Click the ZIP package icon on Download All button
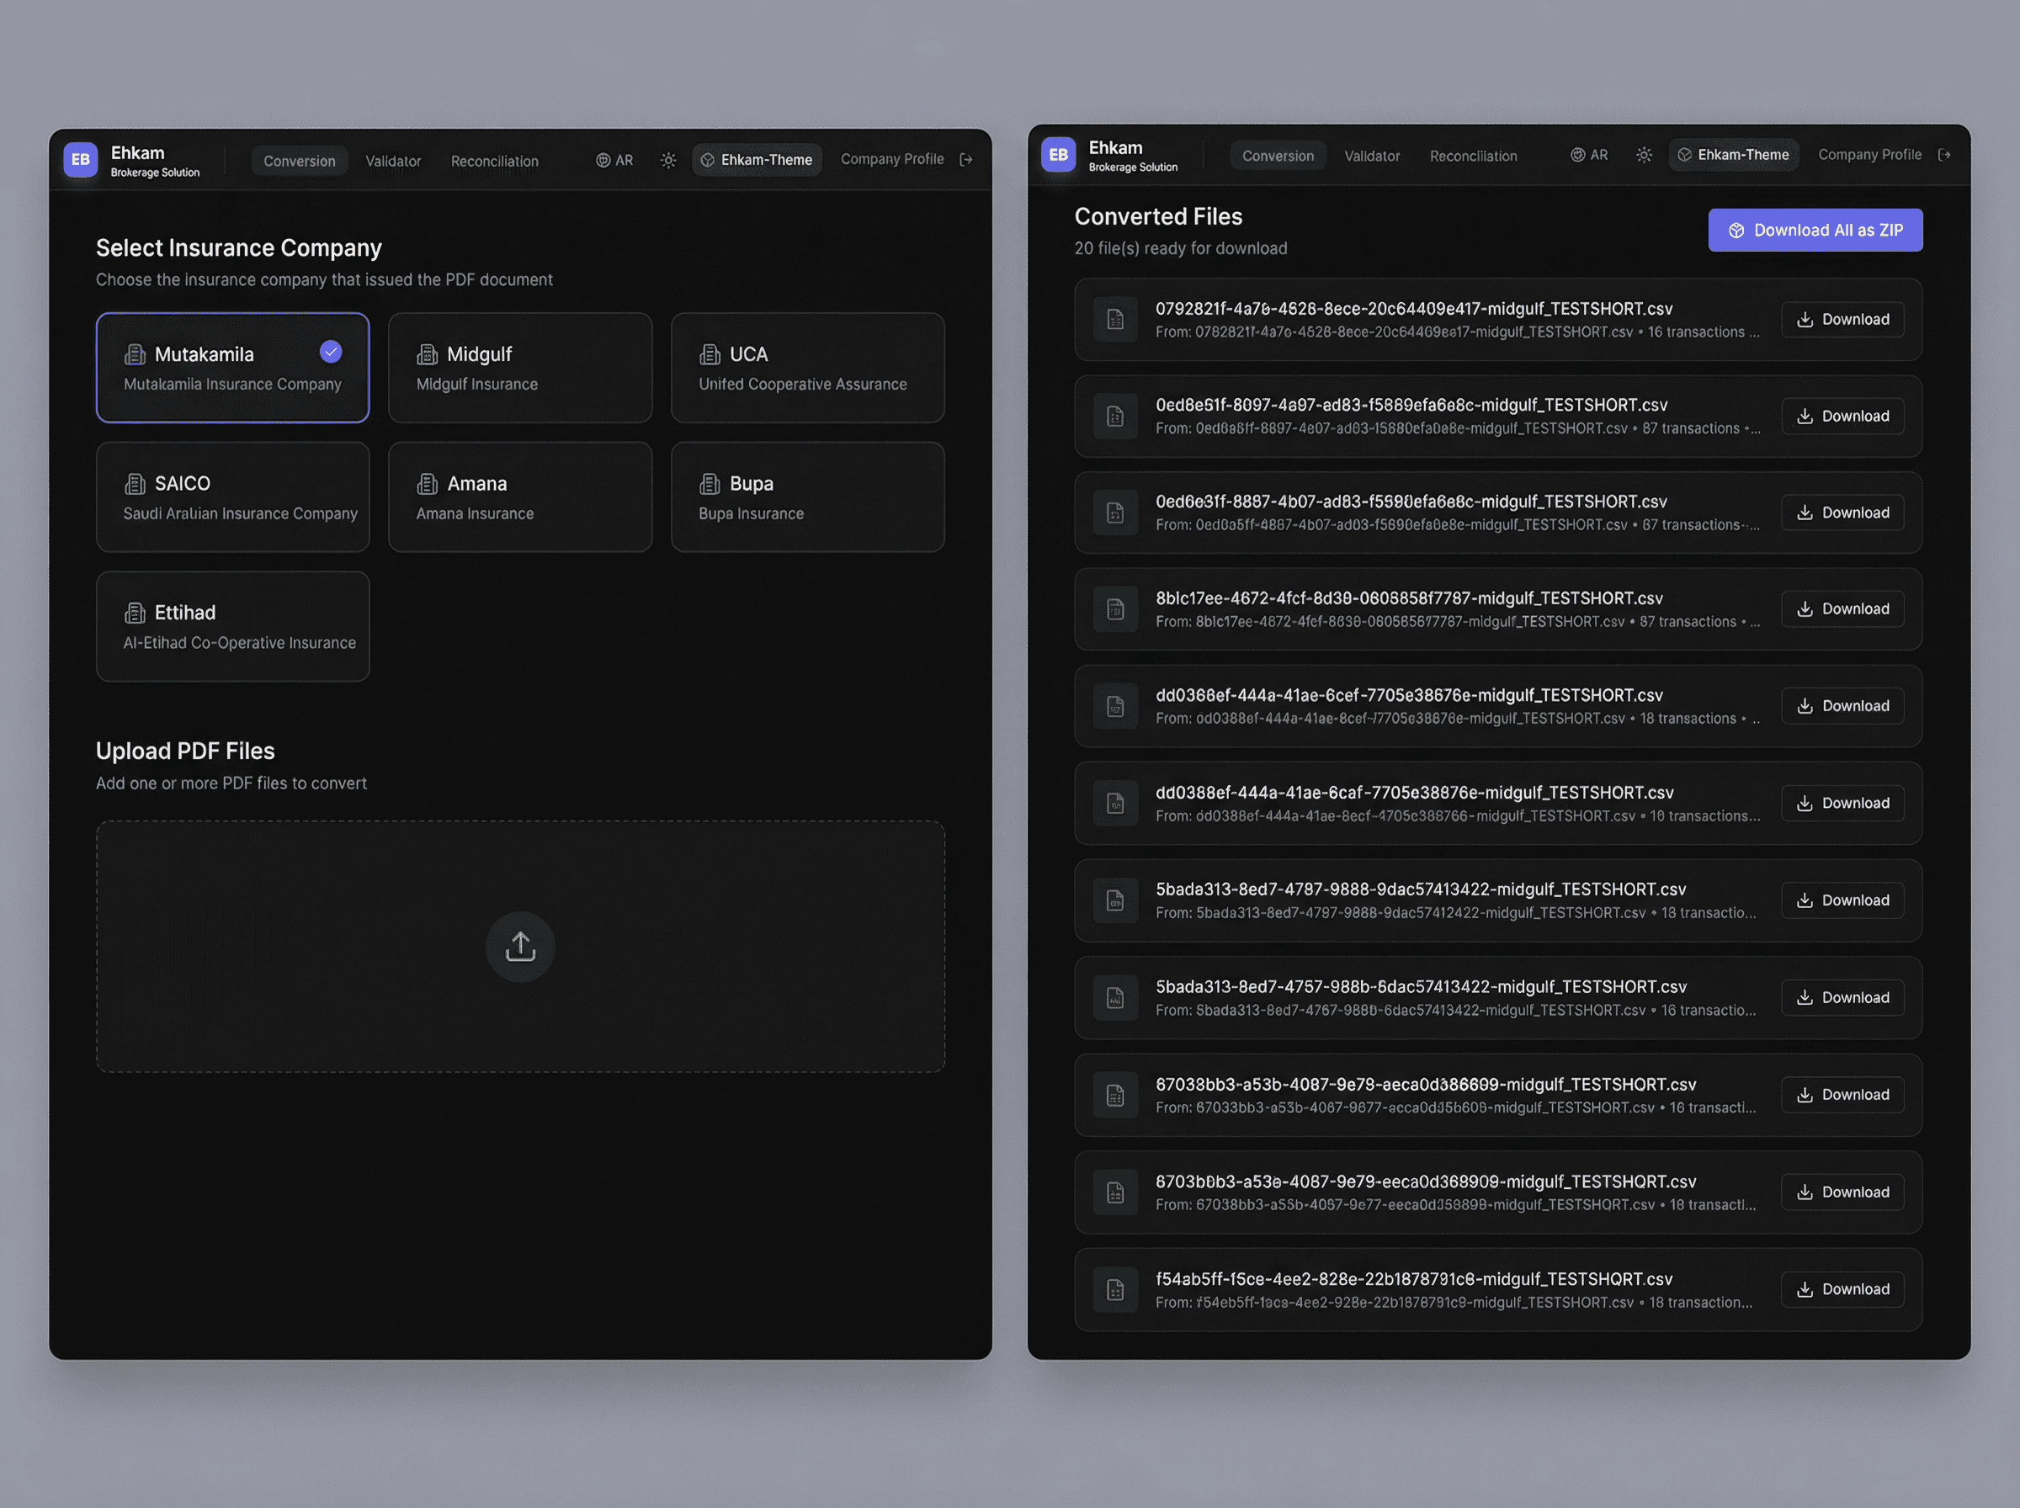This screenshot has height=1508, width=2020. pyautogui.click(x=1737, y=229)
